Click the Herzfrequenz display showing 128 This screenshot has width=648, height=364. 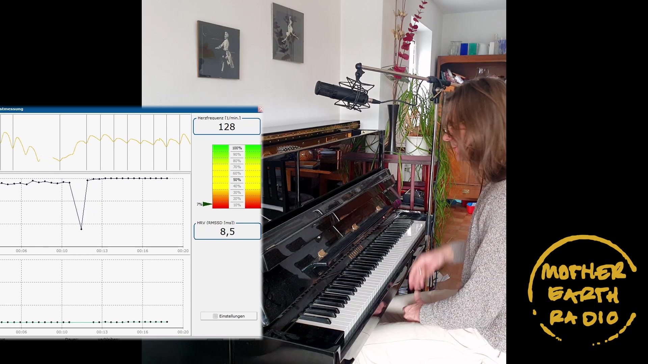click(x=226, y=127)
